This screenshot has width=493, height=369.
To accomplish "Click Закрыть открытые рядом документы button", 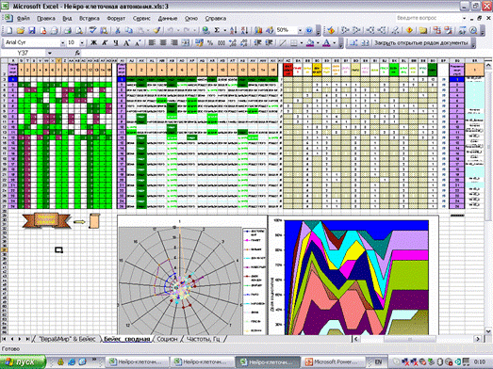I will pyautogui.click(x=420, y=43).
